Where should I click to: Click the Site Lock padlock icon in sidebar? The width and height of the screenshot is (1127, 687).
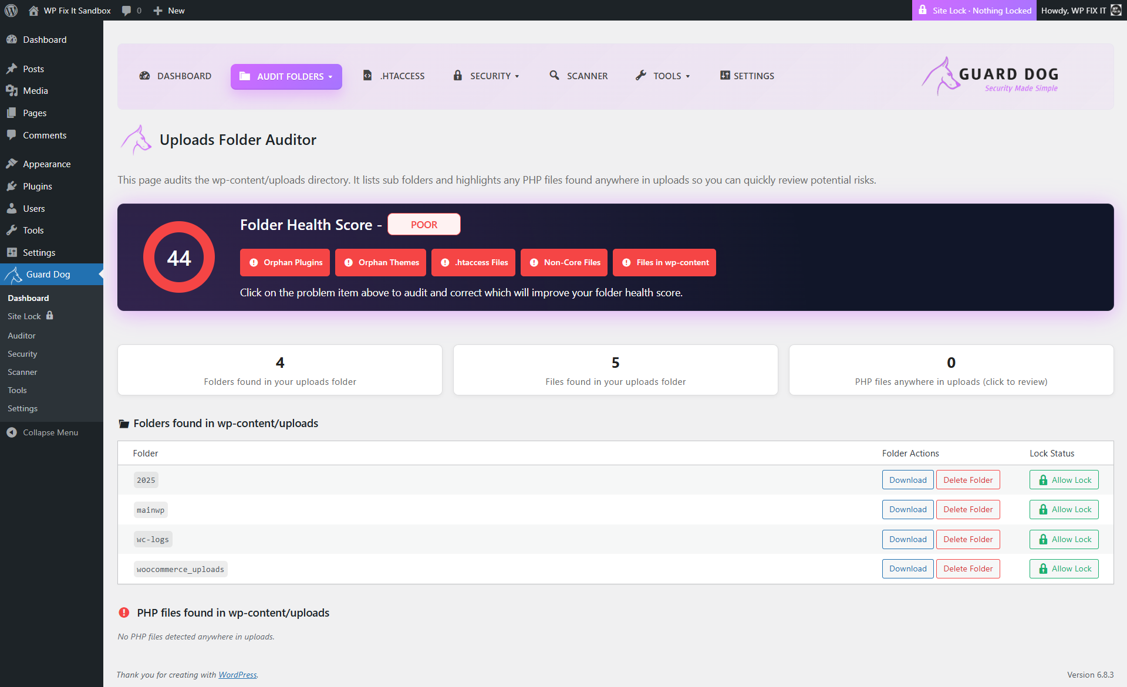50,316
